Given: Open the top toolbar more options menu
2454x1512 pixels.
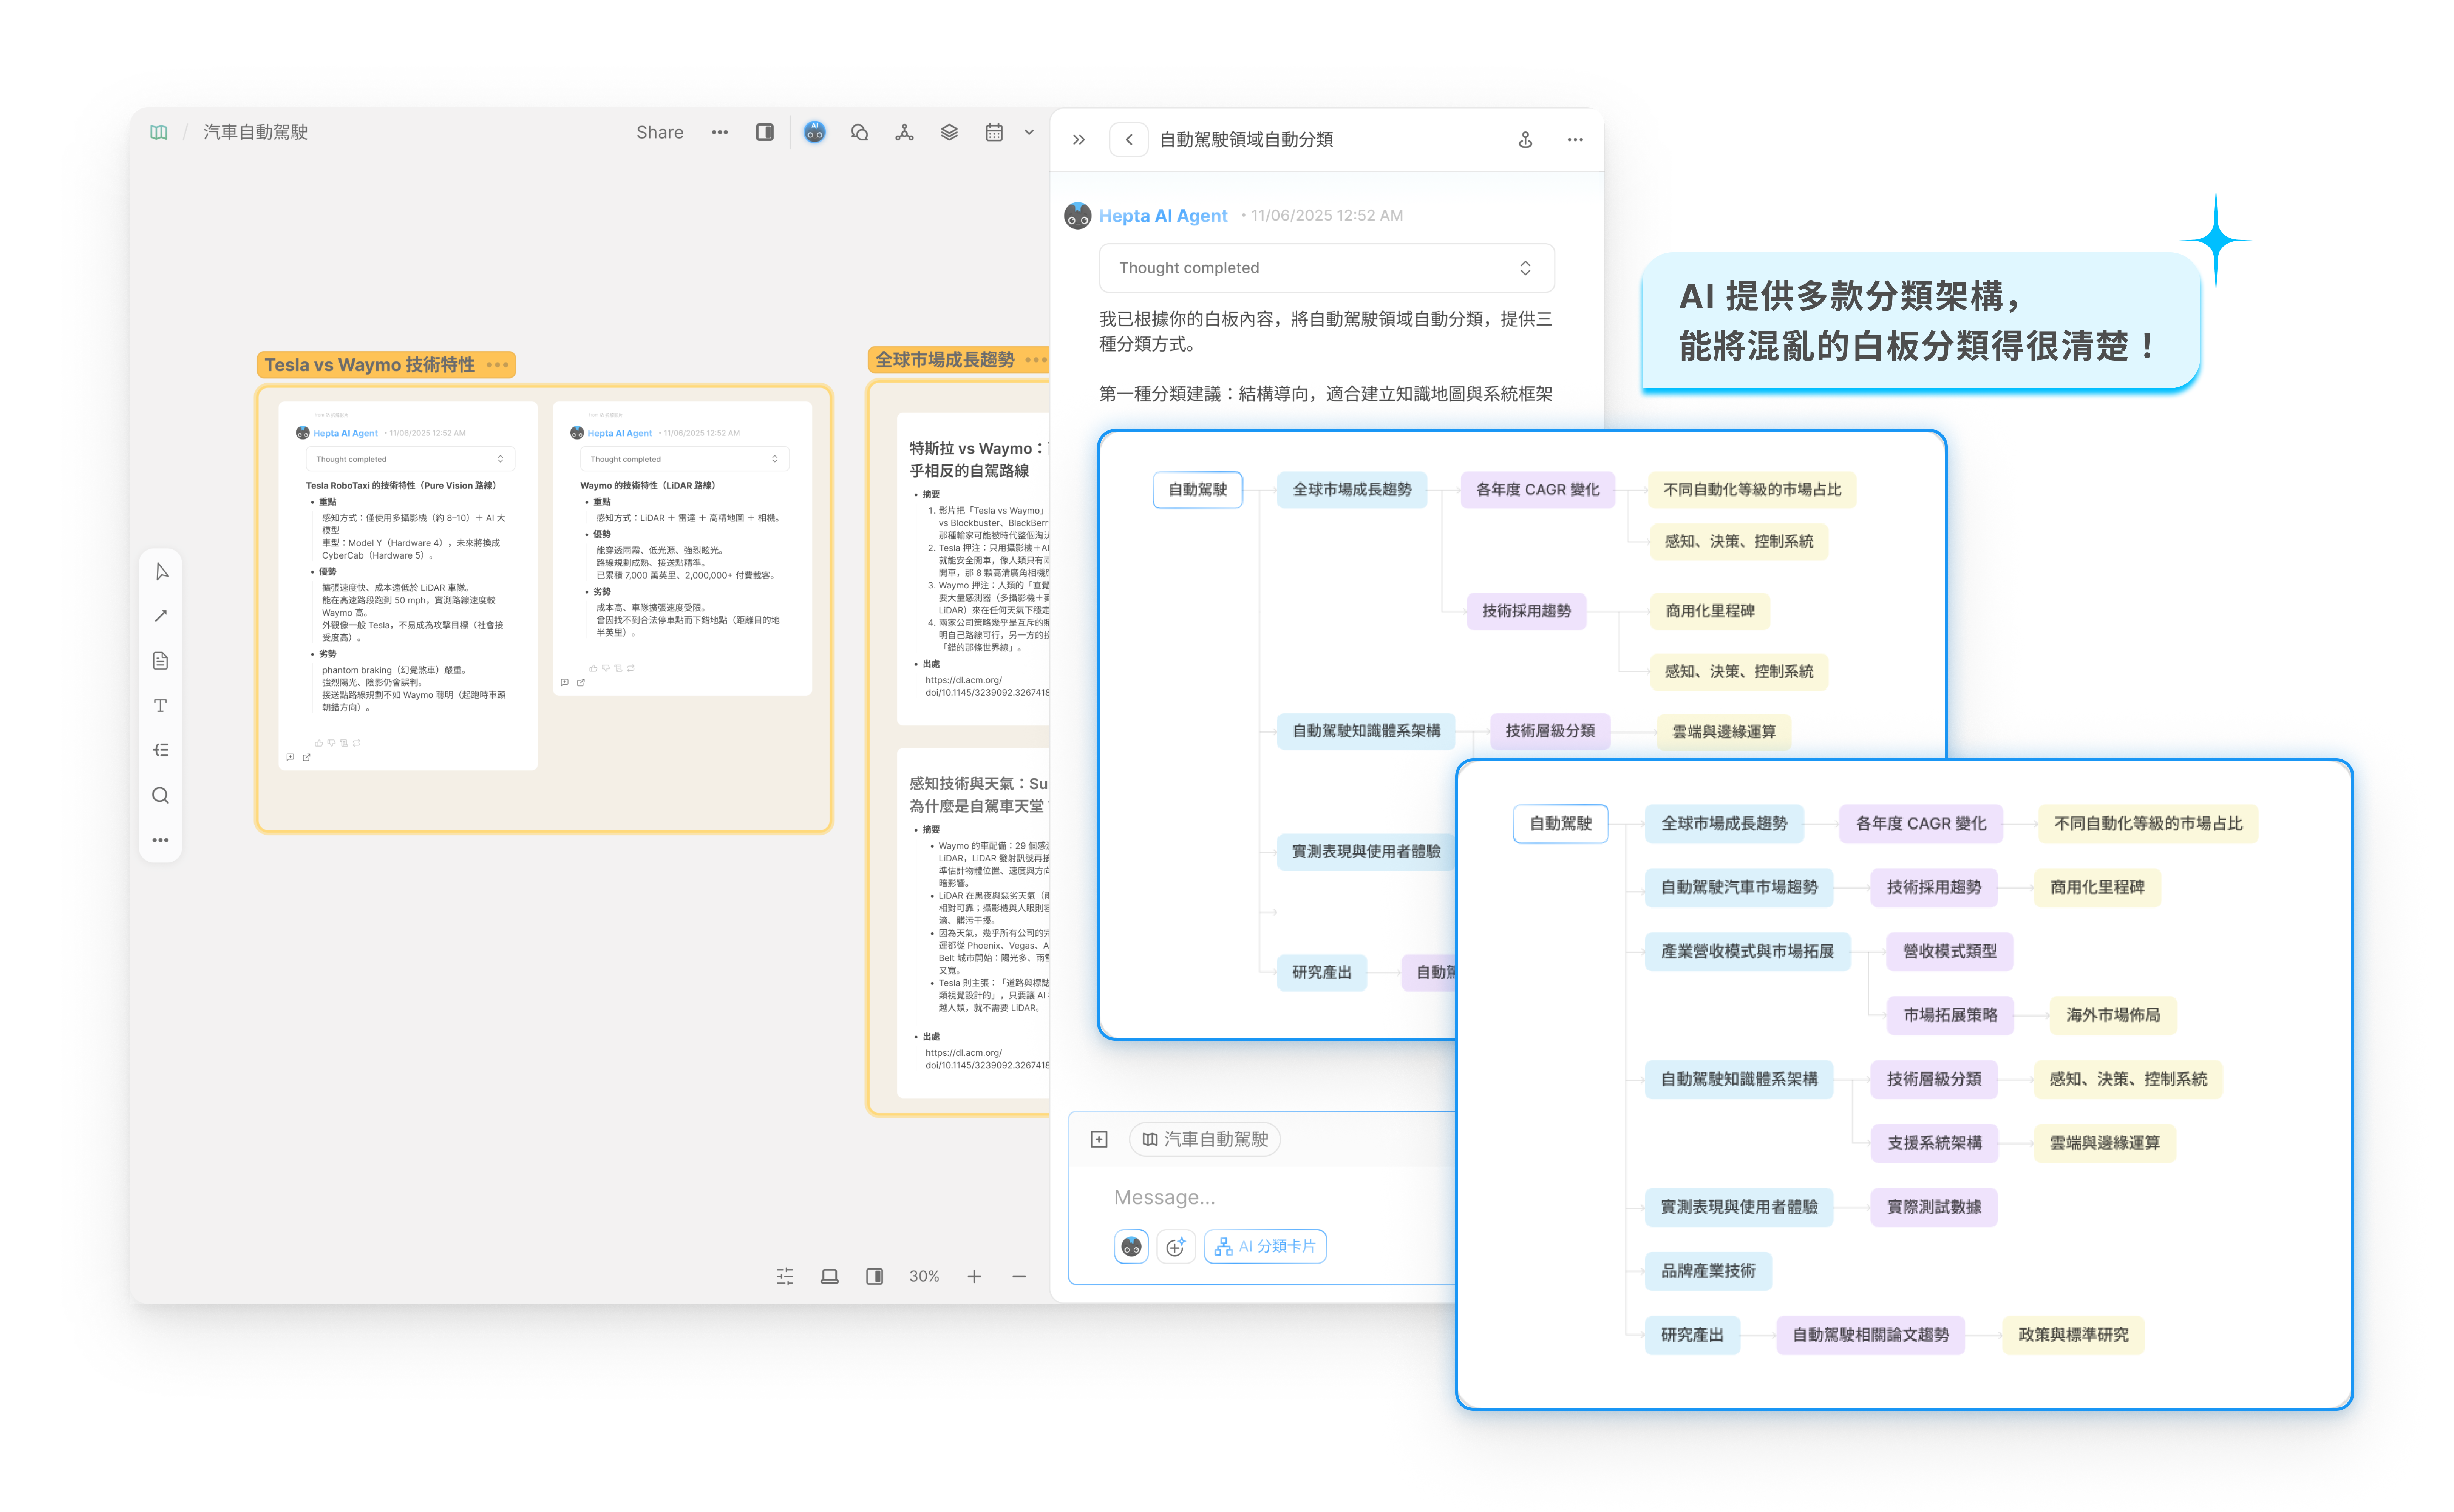Looking at the screenshot, I should click(720, 132).
